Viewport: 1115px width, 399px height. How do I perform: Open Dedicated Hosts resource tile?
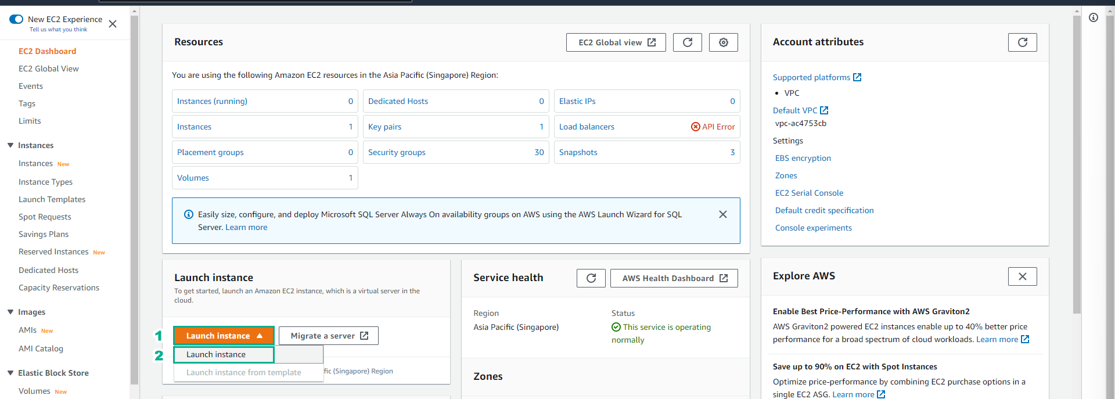[x=456, y=101]
